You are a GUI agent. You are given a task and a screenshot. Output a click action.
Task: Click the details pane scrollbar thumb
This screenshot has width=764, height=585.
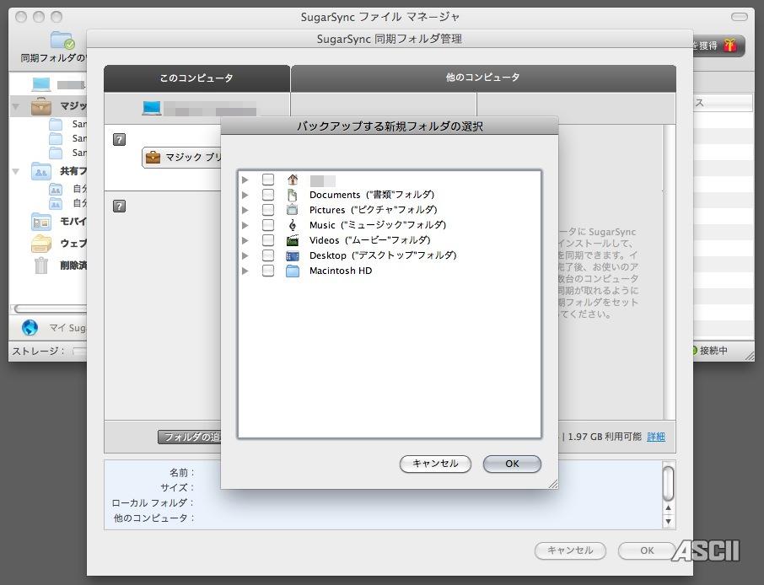coord(669,483)
